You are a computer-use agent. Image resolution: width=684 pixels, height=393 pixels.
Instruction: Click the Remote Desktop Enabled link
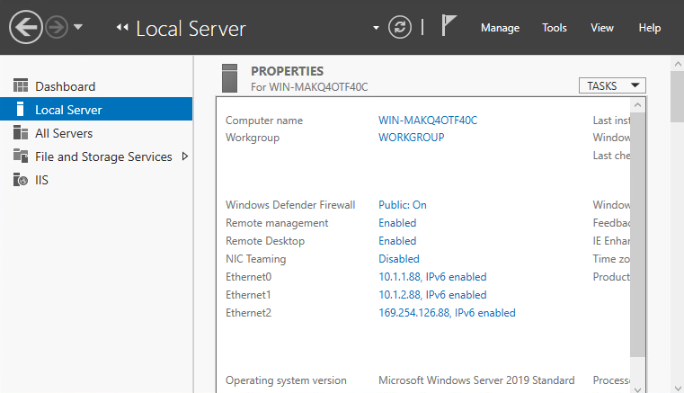[x=397, y=241]
